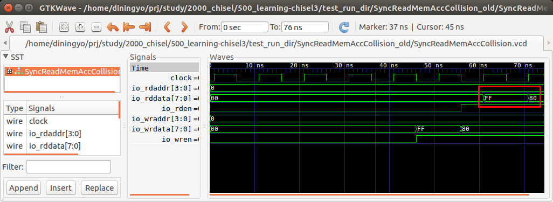Viewport: 553px width, 202px height.
Task: Select wire io_rdaddr[3:0] in signal list
Action: tap(61, 134)
